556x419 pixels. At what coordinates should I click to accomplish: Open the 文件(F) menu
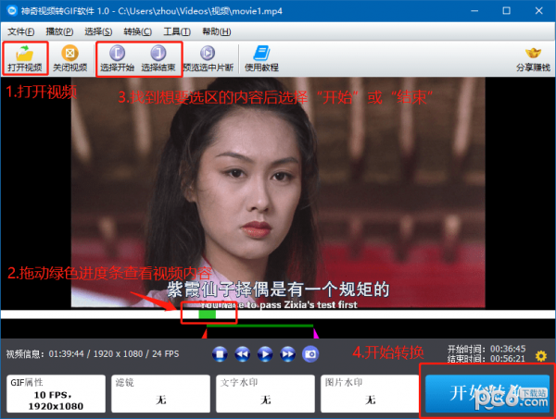21,31
